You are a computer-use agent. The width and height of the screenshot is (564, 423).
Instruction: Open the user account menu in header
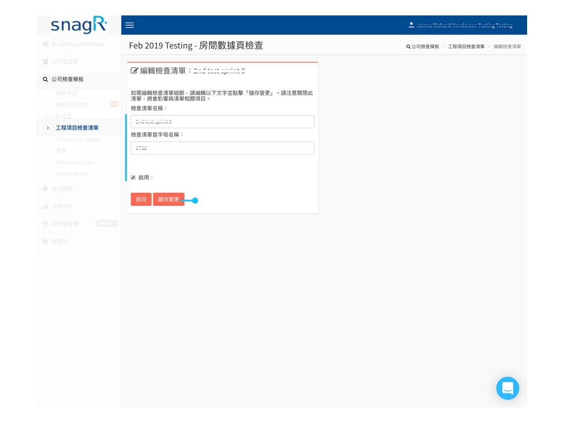461,25
